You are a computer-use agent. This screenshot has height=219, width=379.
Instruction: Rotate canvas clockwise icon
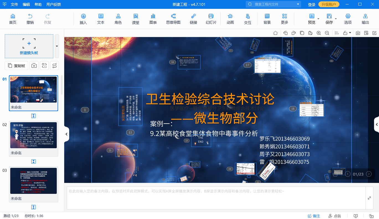[x=294, y=33]
